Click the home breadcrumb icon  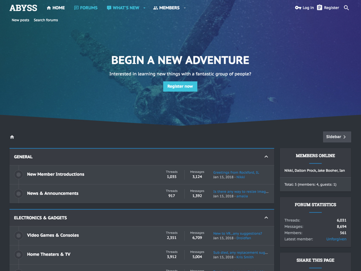12,137
